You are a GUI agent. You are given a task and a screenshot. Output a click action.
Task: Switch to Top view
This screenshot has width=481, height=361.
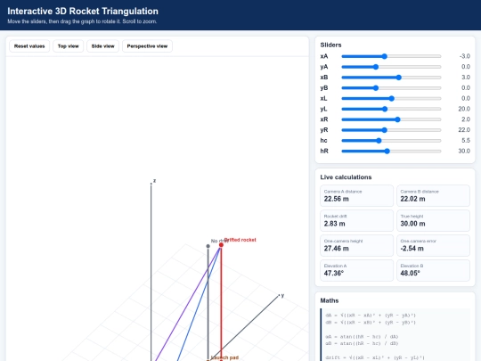click(68, 46)
